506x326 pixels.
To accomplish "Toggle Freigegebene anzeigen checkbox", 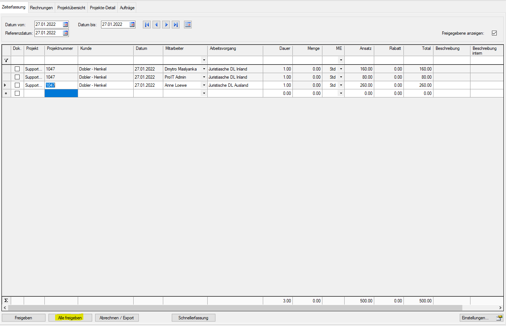I will 494,33.
